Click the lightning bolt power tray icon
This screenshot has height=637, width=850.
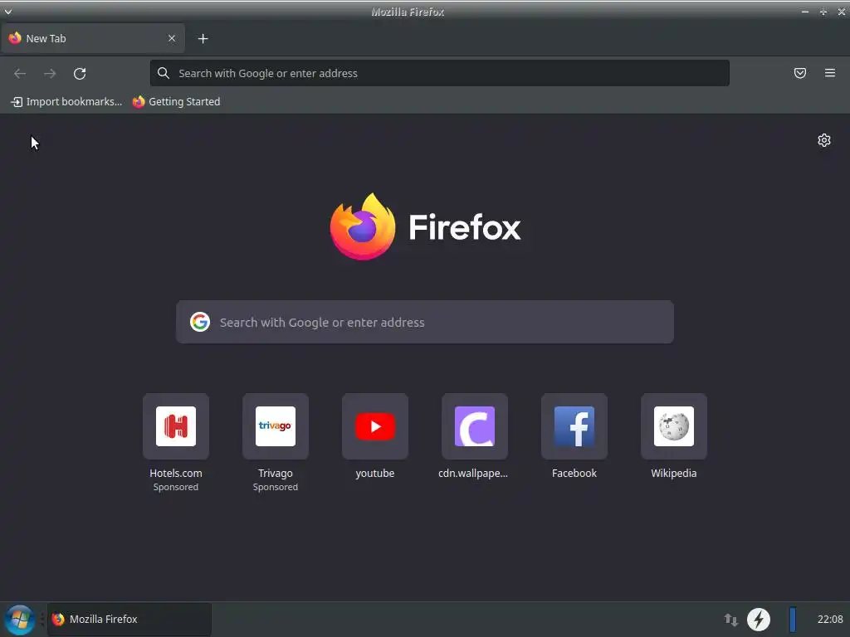[x=759, y=619]
